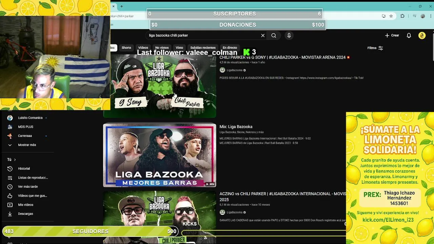Open the Aczino vs Chili Parker thumbnail
The height and width of the screenshot is (244, 434).
pos(159,217)
